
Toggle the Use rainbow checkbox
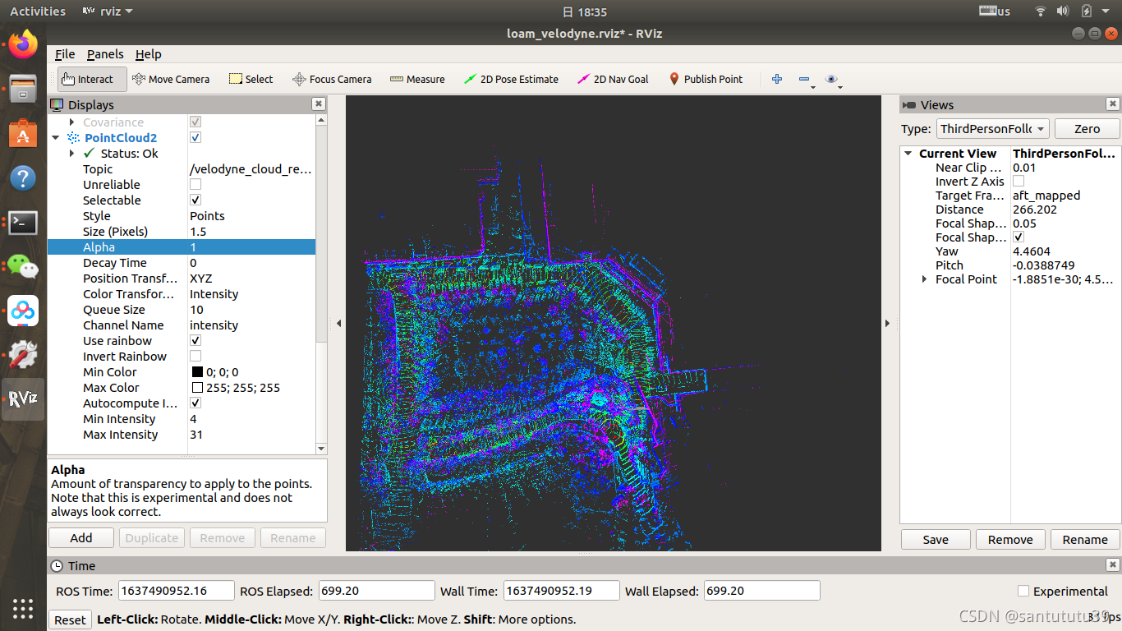point(195,340)
